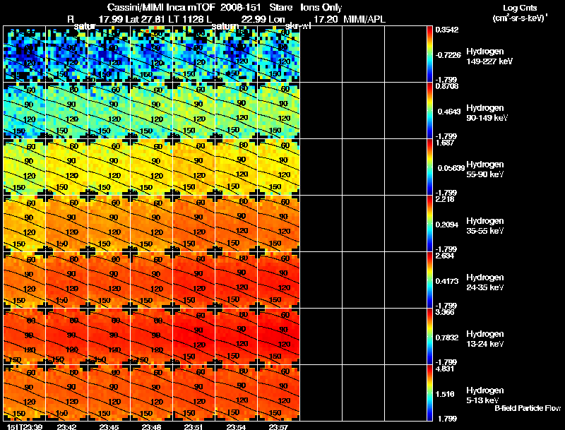The height and width of the screenshot is (430, 565).
Task: Open the 149-227 keV image panel at 23:57
Action: pos(278,54)
